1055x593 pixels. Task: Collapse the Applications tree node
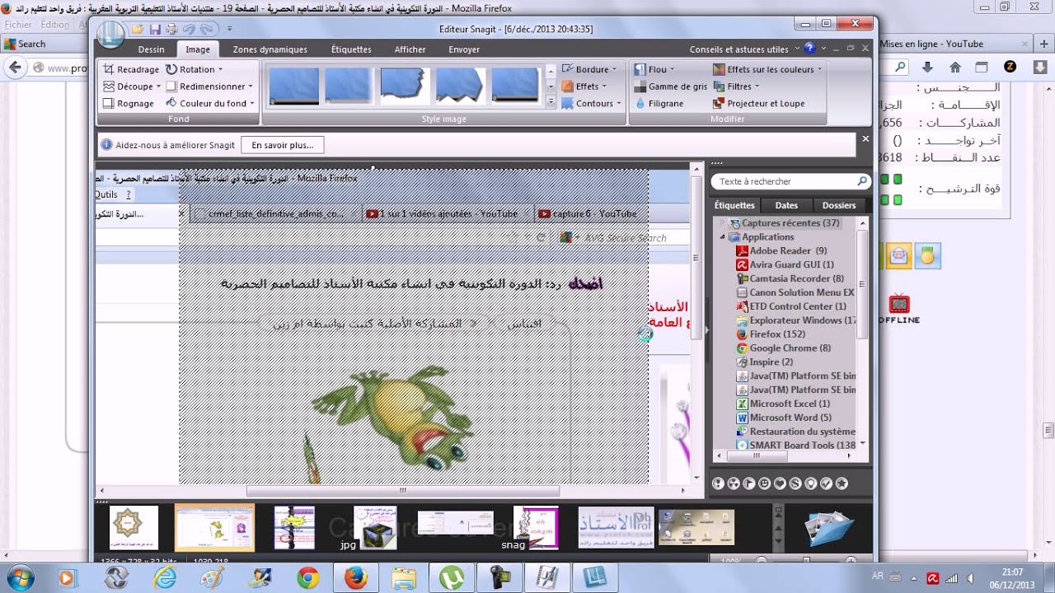[723, 237]
